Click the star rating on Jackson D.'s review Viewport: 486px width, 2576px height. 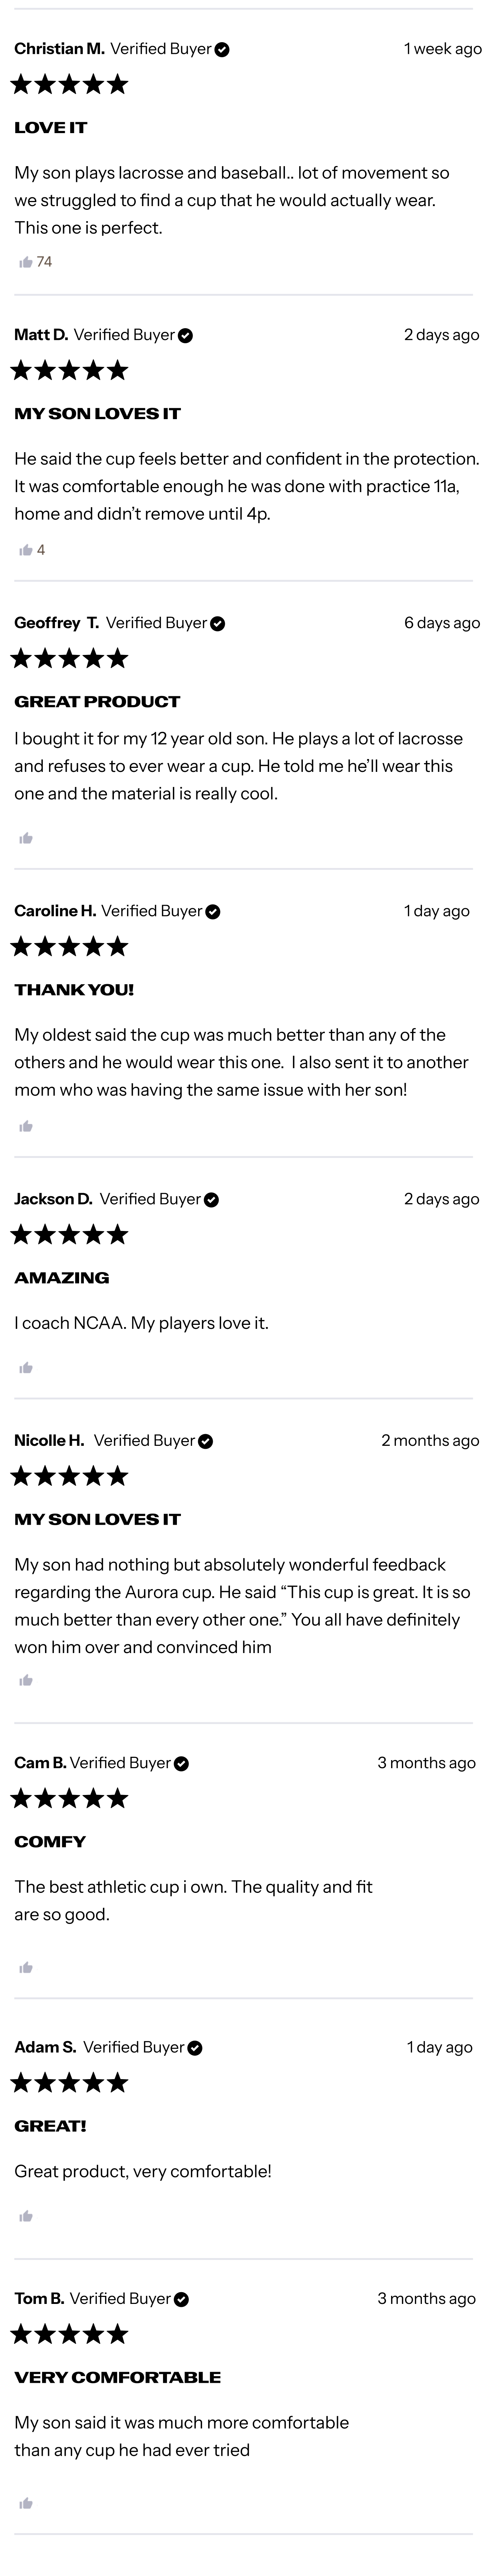[70, 1234]
